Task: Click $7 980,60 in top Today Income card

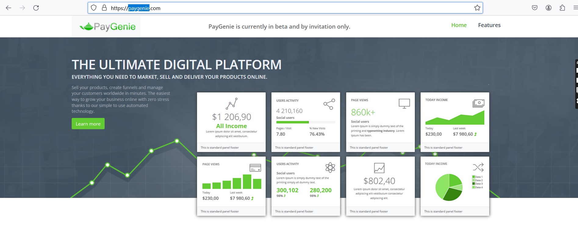Action: [463, 134]
